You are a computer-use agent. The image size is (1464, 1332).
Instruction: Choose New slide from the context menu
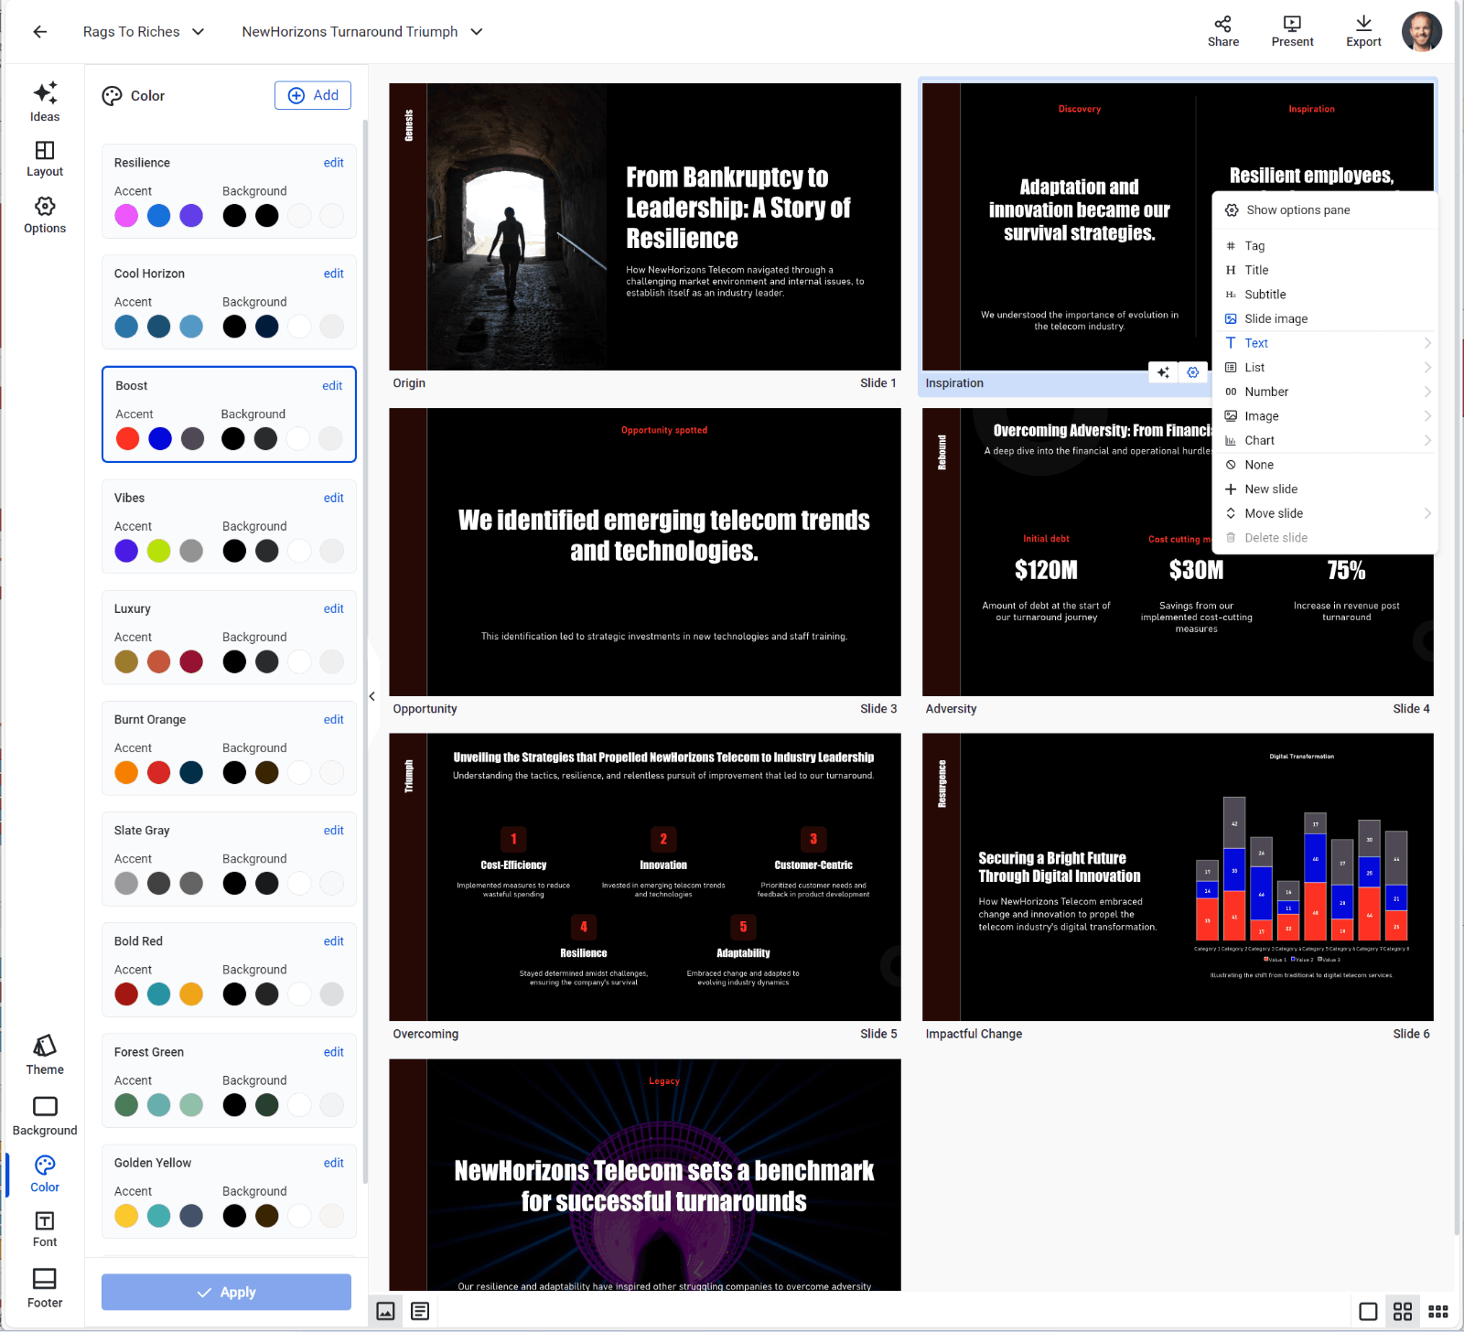coord(1271,489)
